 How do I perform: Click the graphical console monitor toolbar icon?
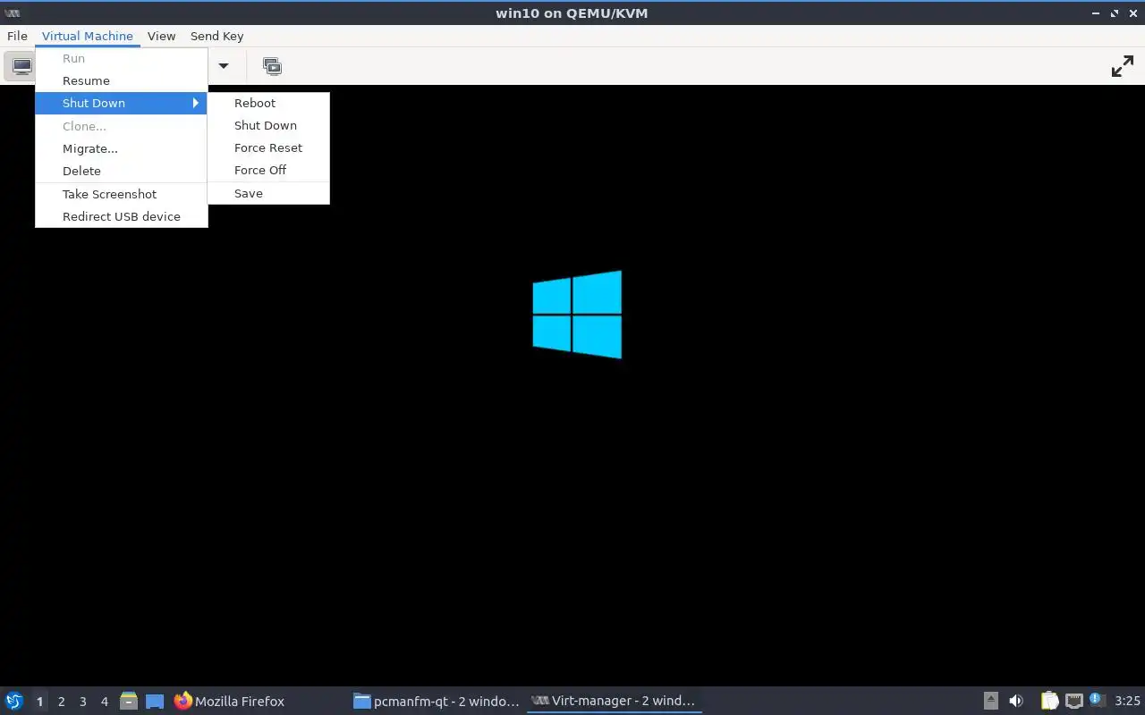tap(21, 66)
